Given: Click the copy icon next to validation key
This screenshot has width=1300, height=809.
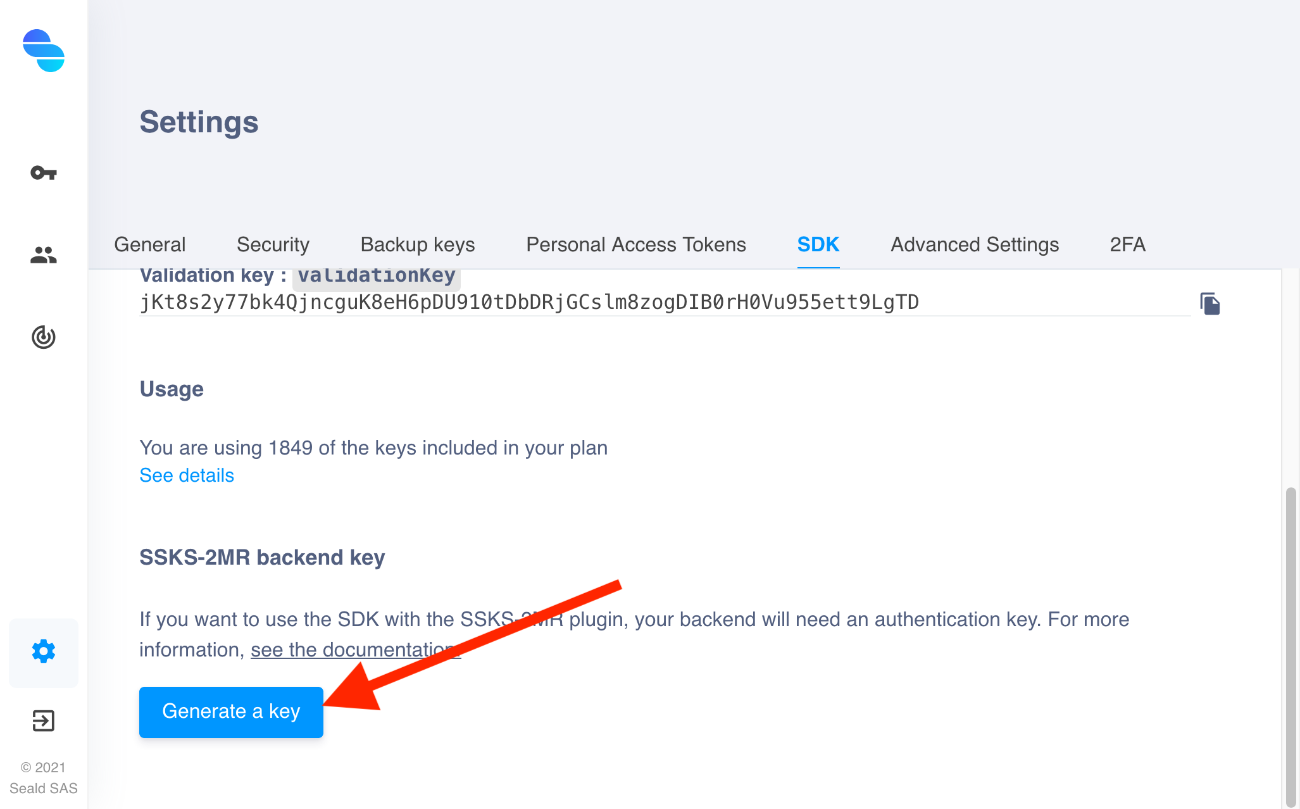Looking at the screenshot, I should click(1209, 303).
